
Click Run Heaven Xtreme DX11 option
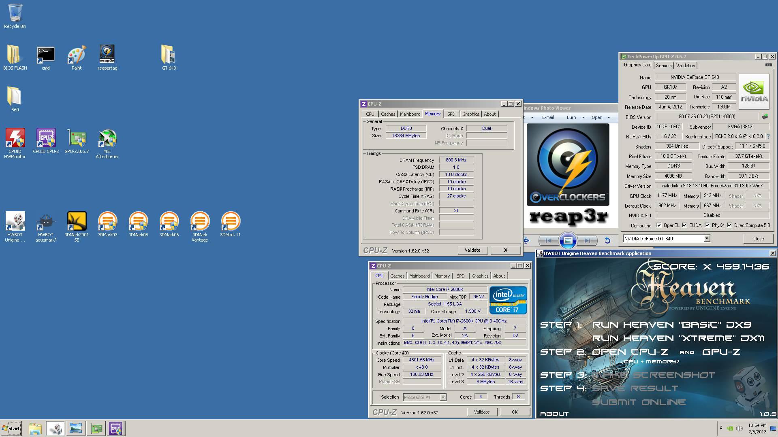[x=678, y=338]
